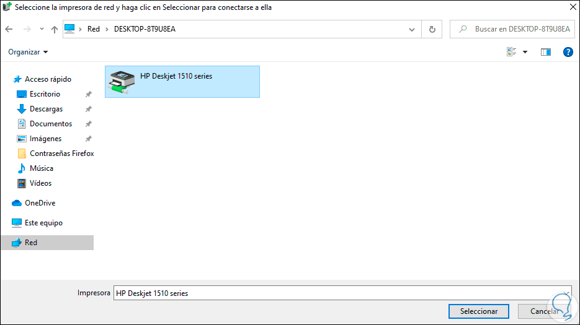Expand the address bar history dropdown

(x=412, y=30)
